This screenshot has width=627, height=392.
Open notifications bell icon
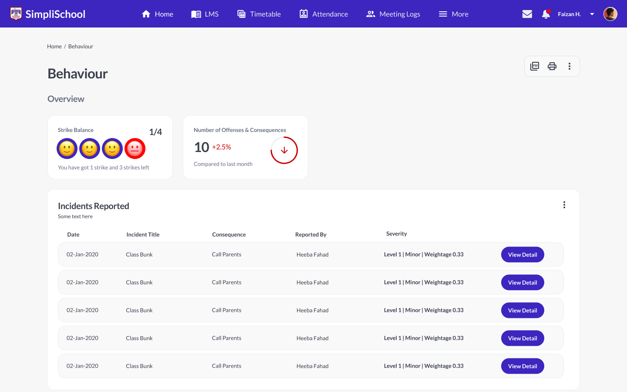click(x=546, y=14)
